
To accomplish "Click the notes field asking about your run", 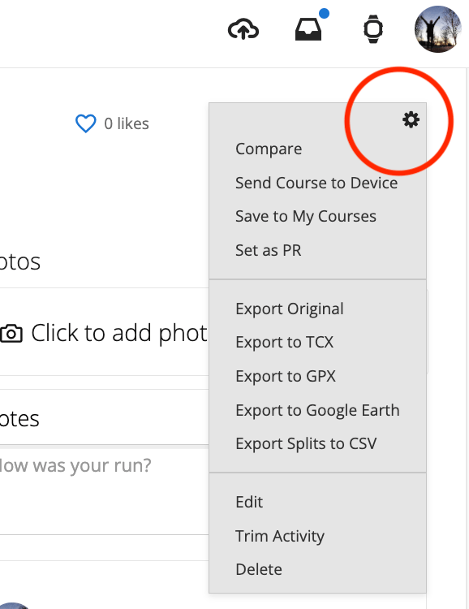I will pyautogui.click(x=104, y=491).
